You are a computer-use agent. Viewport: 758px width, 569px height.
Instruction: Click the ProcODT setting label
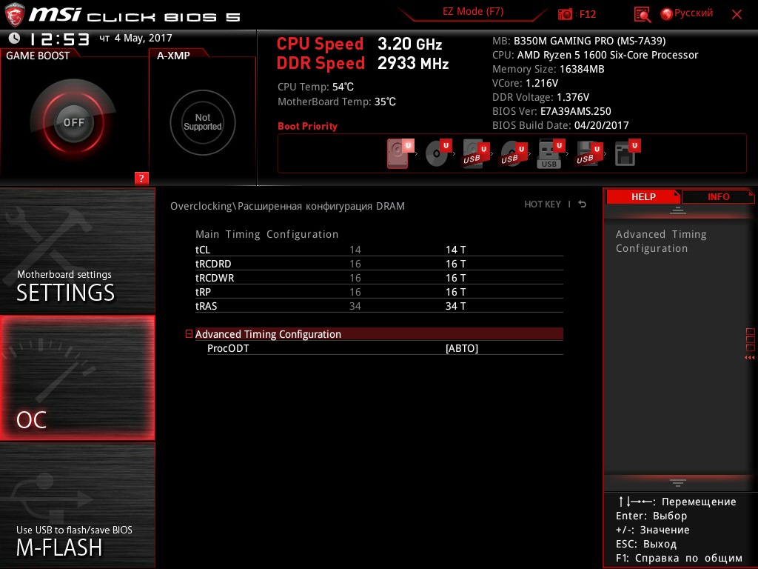228,348
